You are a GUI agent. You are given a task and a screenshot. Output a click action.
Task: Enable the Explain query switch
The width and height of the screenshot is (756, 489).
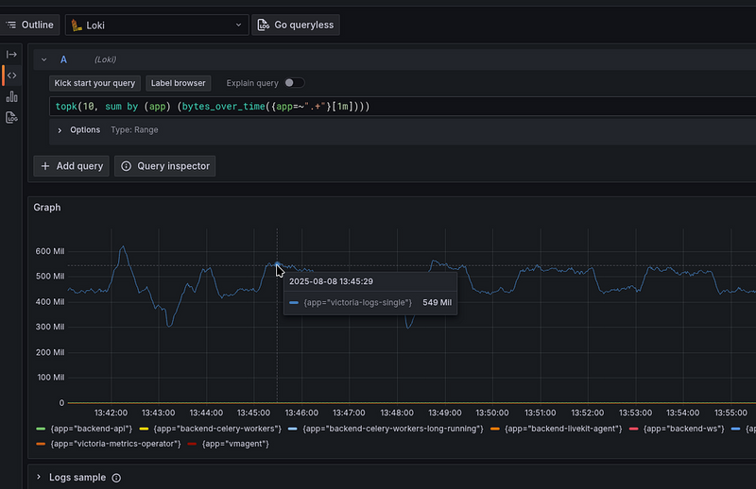point(294,83)
